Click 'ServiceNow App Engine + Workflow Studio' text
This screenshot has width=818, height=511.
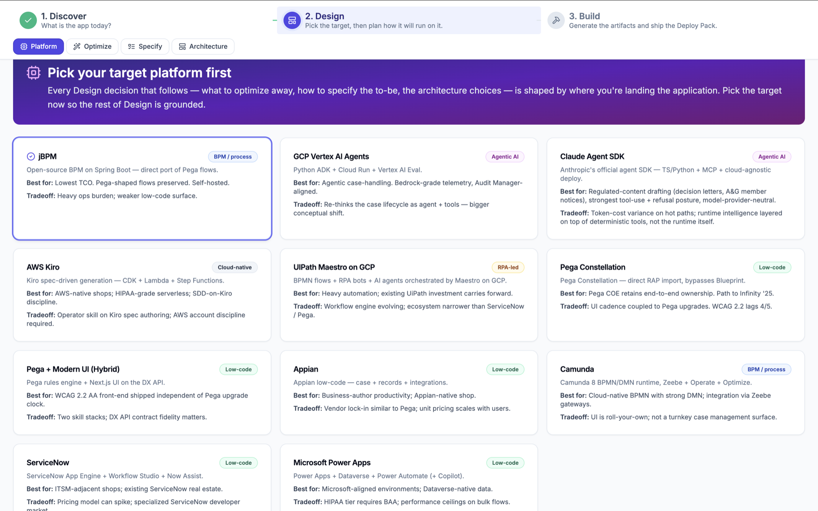pos(115,476)
